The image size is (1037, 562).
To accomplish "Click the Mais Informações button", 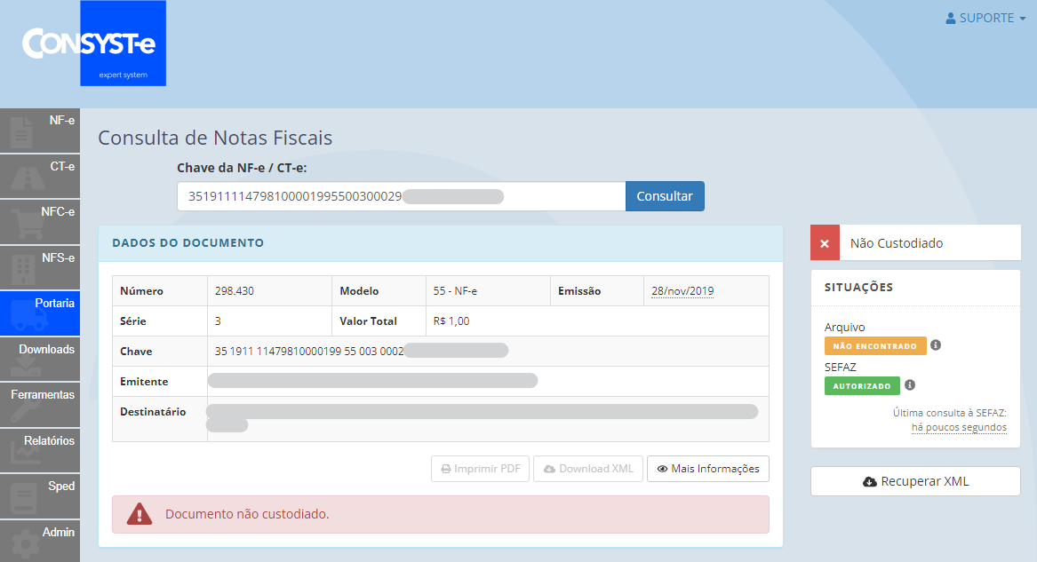I will (x=707, y=469).
